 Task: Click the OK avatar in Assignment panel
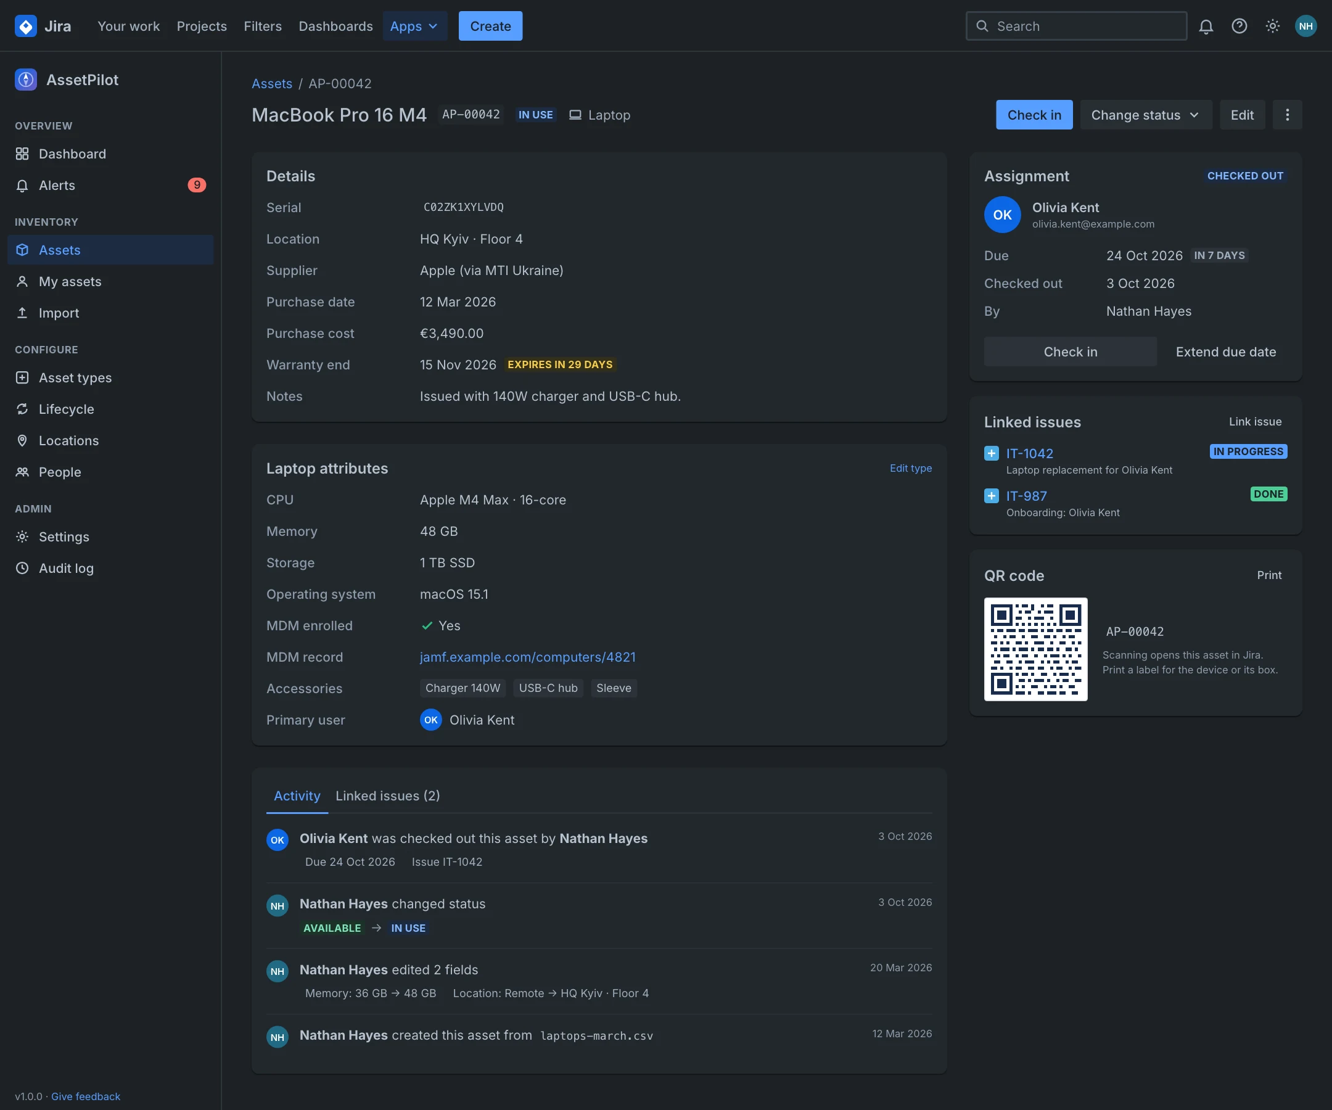[x=1002, y=215]
